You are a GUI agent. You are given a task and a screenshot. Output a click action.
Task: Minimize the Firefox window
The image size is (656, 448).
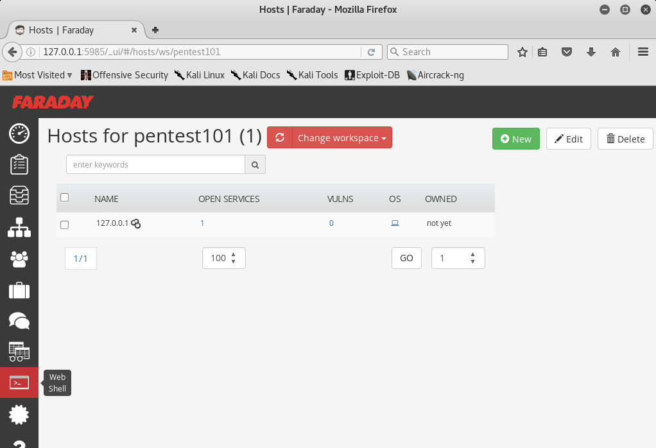(x=605, y=10)
